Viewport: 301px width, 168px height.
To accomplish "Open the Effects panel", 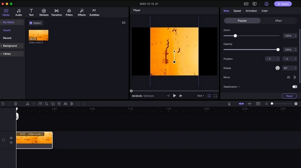I will pos(82,12).
